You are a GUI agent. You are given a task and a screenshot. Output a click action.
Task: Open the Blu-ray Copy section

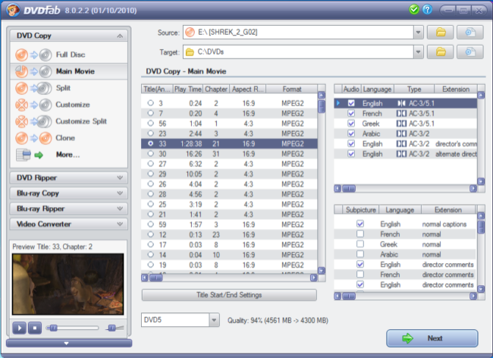click(68, 193)
